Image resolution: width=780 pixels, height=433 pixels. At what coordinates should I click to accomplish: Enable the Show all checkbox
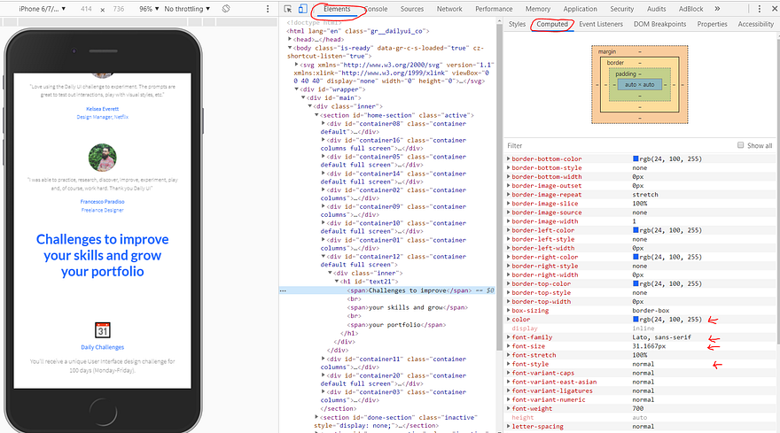(741, 145)
